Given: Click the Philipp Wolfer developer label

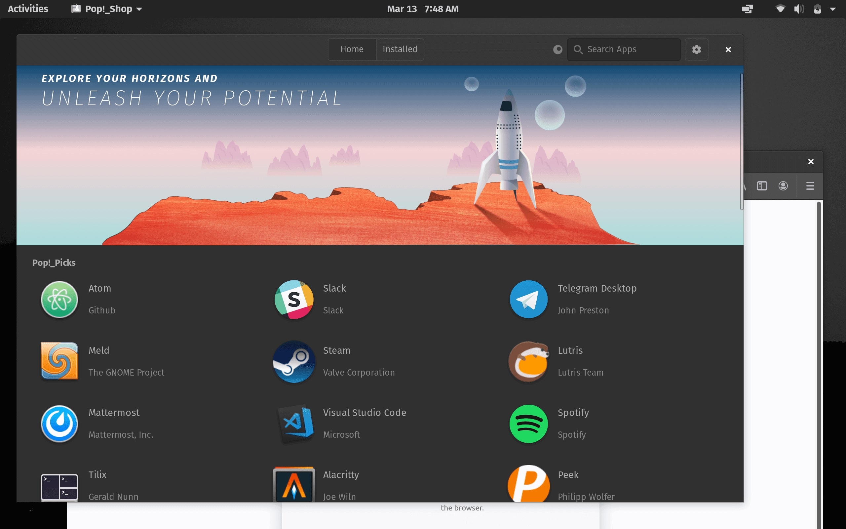Looking at the screenshot, I should tap(586, 497).
